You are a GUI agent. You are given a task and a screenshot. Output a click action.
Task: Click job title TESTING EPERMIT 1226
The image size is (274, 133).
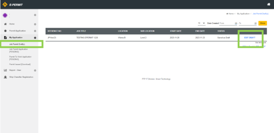(87, 38)
